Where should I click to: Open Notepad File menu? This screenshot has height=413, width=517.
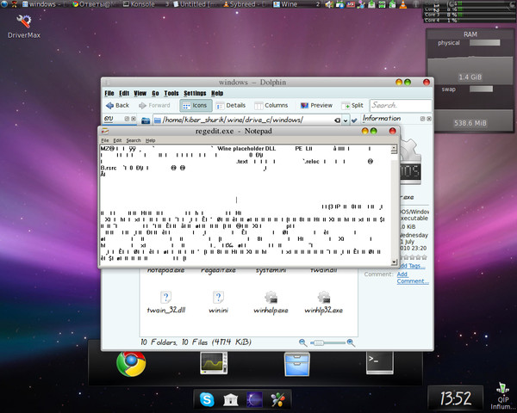[x=105, y=140]
